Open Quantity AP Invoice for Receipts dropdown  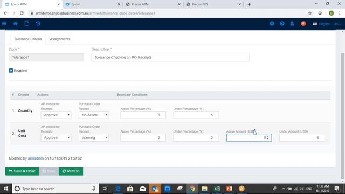point(56,115)
